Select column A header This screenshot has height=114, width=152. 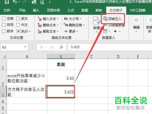click(27, 57)
